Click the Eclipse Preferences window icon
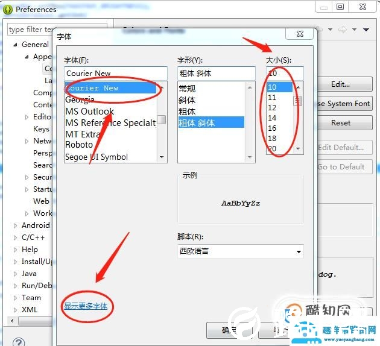 point(8,10)
